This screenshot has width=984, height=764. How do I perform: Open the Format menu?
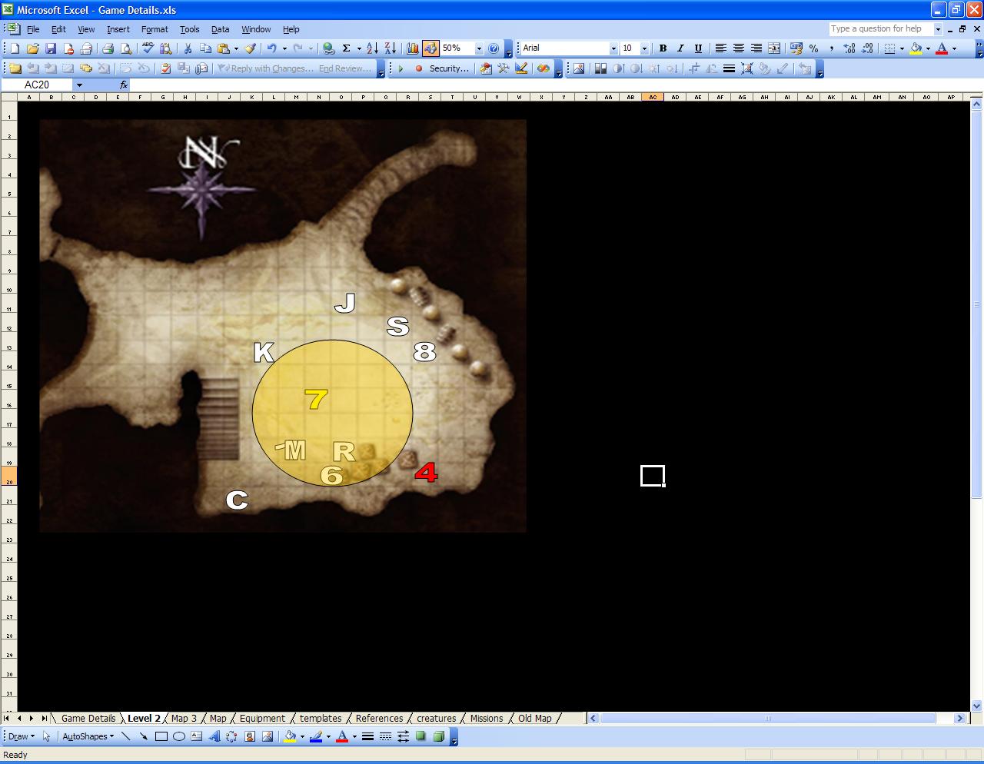point(155,29)
